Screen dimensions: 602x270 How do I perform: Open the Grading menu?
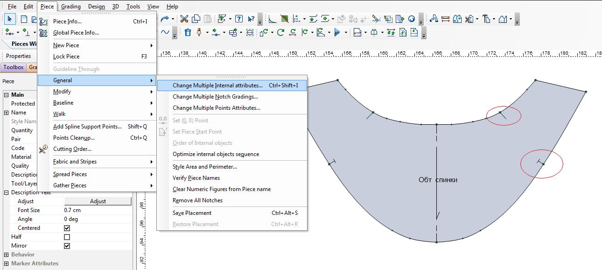(71, 7)
